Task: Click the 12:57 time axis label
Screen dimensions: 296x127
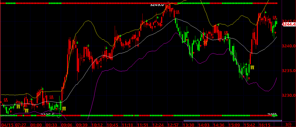Action: [173, 125]
